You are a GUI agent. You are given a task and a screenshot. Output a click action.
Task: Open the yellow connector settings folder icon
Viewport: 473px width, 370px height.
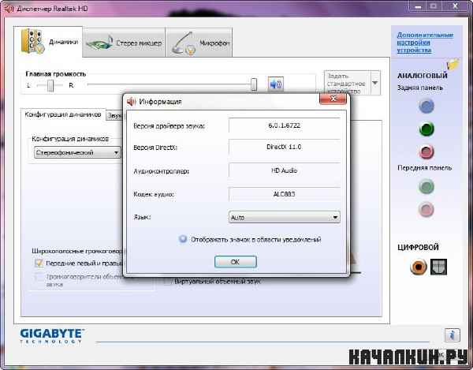tap(453, 64)
